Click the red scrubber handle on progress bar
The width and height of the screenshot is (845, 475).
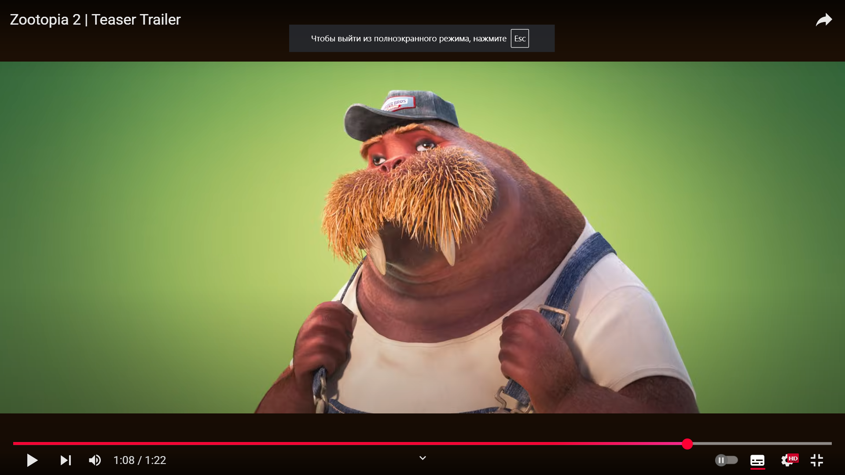tap(687, 444)
